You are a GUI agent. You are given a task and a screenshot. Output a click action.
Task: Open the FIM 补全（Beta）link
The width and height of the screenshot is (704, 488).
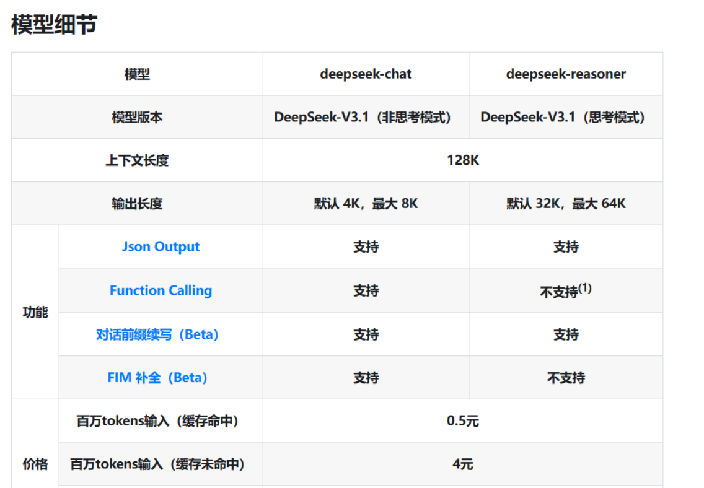(157, 378)
